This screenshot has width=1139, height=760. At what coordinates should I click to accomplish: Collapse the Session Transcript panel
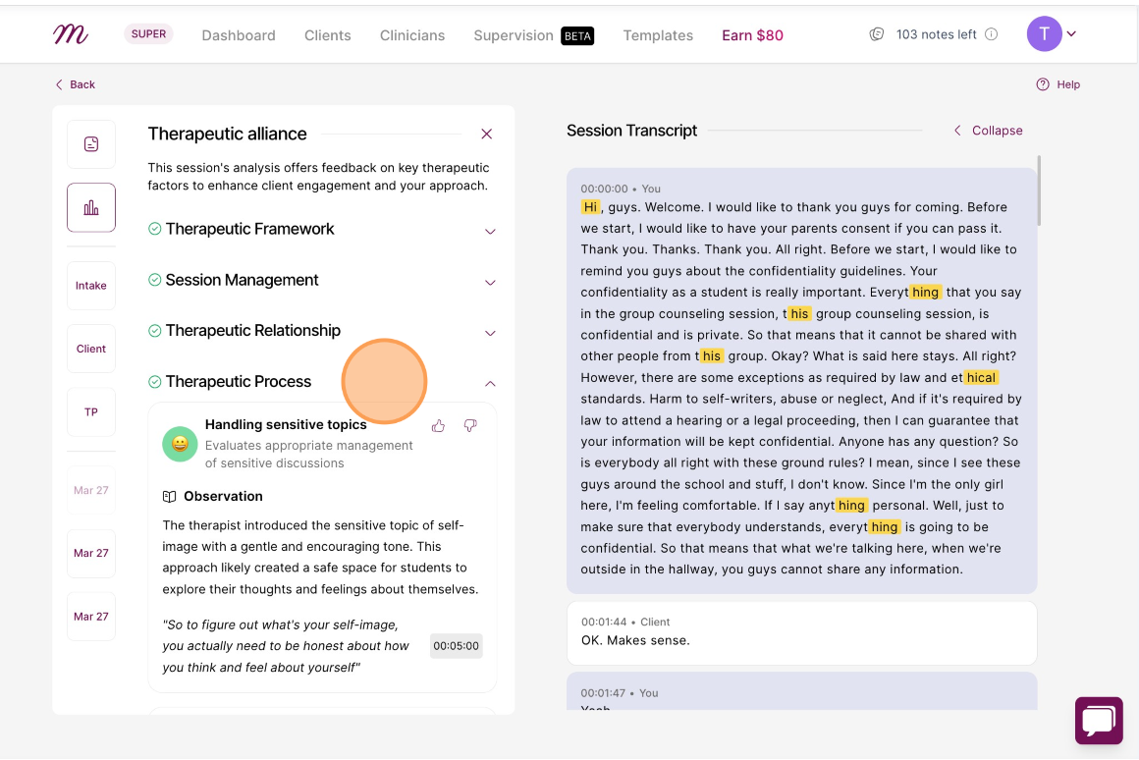click(988, 131)
